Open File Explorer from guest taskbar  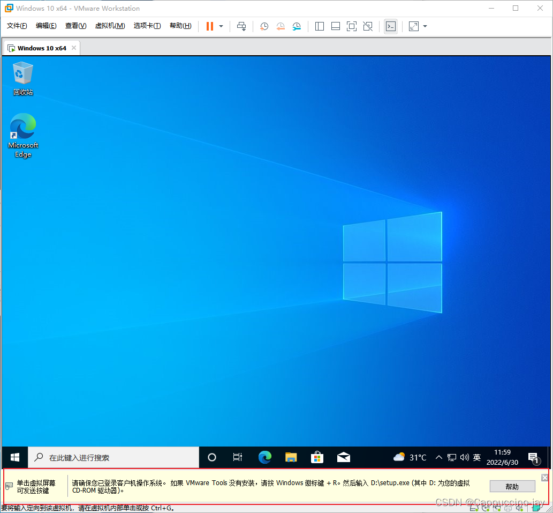[x=291, y=458]
